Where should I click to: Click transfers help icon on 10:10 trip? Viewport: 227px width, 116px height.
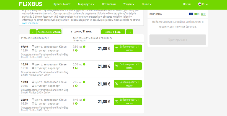(76, 68)
